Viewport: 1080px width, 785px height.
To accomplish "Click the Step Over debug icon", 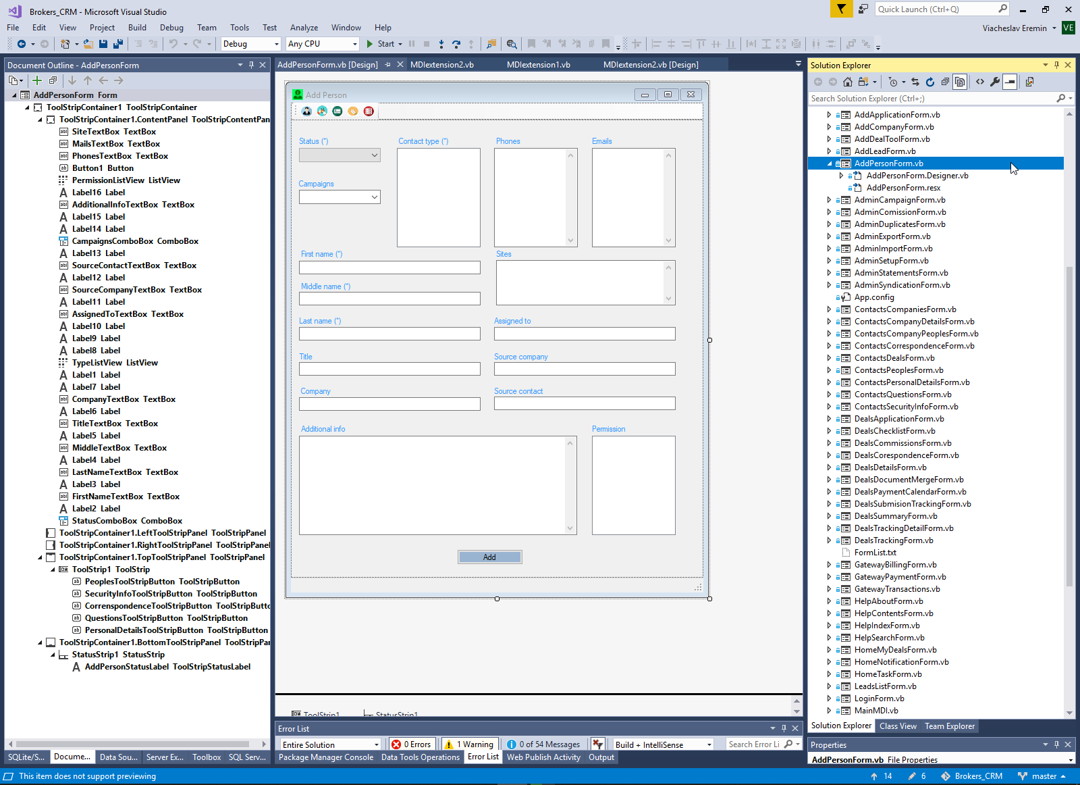I will 456,44.
